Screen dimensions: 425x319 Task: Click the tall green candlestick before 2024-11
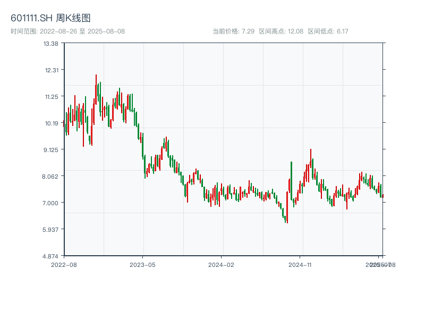[x=291, y=181]
